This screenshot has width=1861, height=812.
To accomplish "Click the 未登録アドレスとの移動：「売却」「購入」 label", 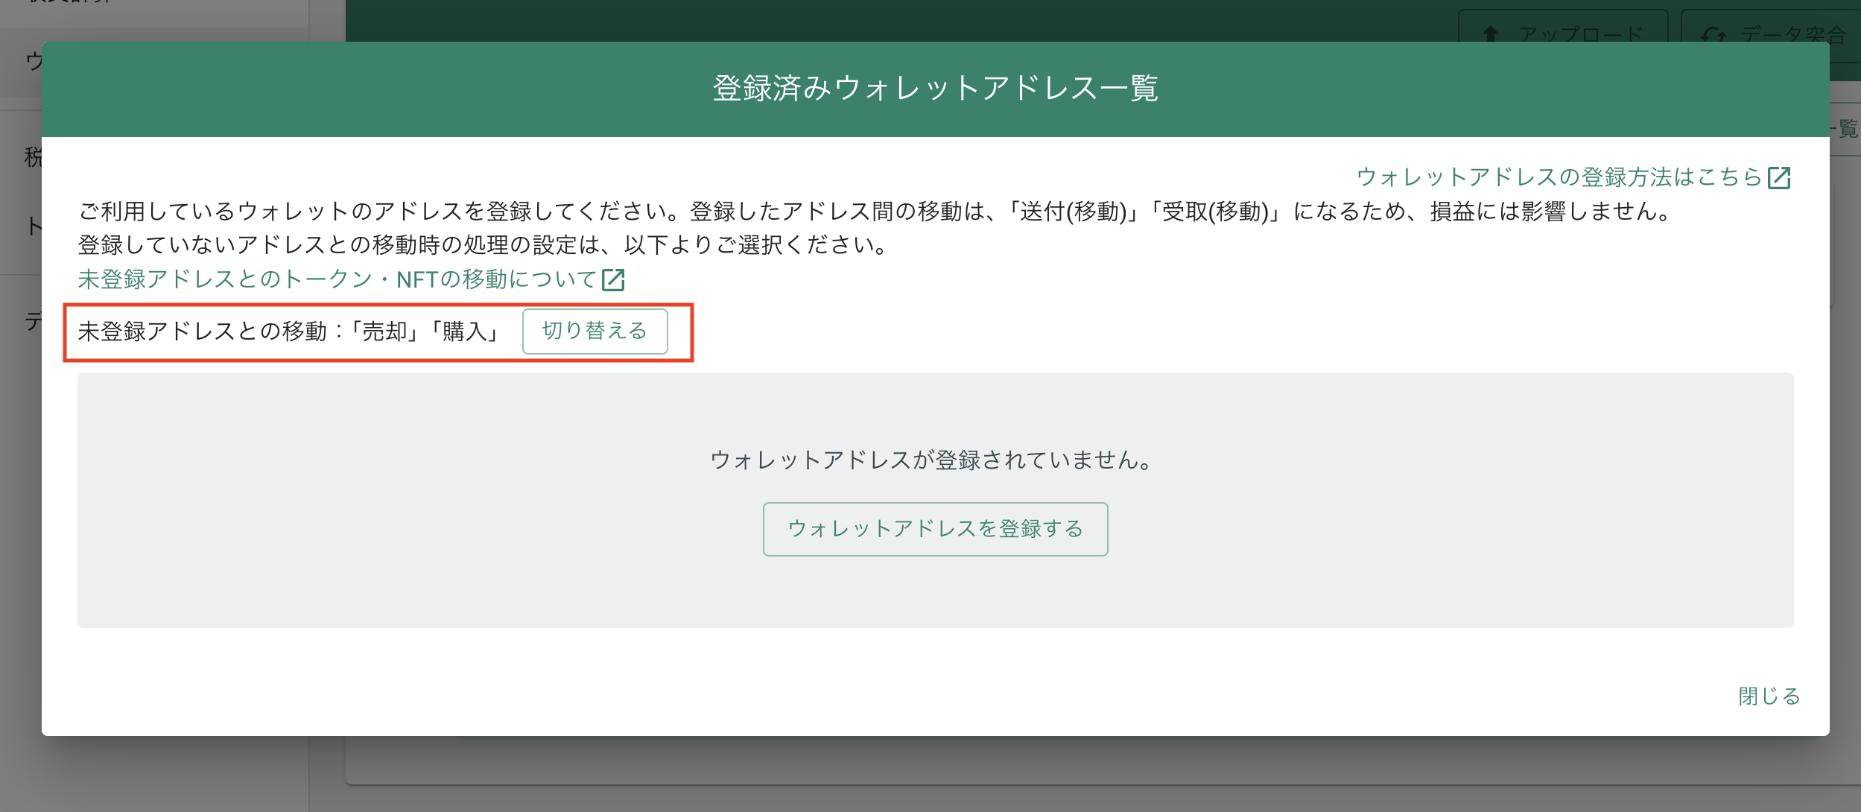I will point(290,332).
